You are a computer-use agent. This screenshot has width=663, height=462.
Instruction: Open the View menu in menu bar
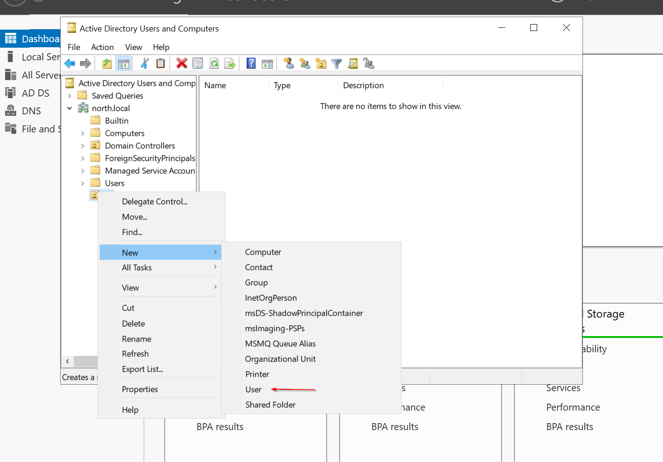coord(133,47)
